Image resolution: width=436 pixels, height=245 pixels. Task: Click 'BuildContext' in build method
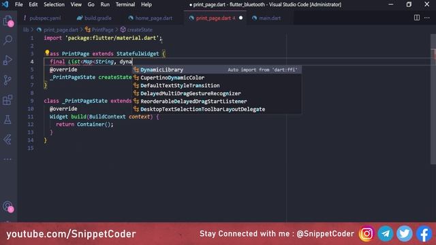coord(107,116)
